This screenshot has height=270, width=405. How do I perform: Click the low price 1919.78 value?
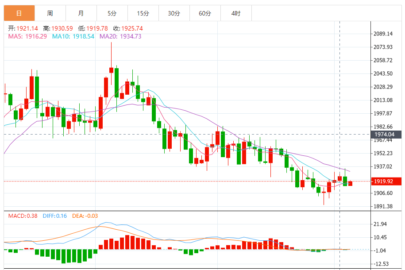tap(97, 28)
